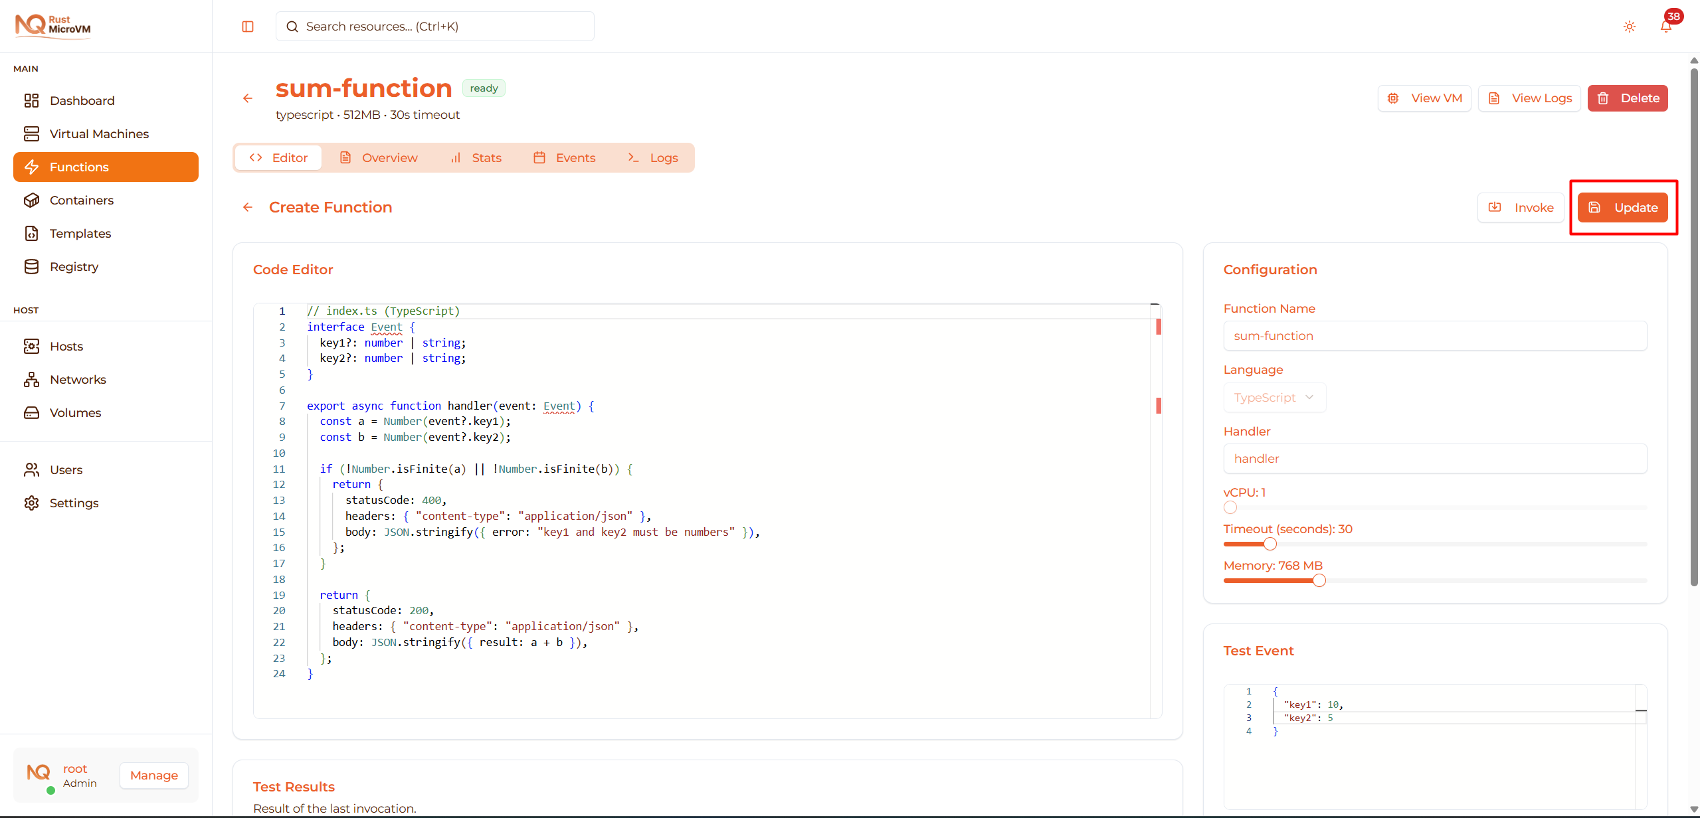Viewport: 1700px width, 818px height.
Task: Switch to the Stats tab
Action: [476, 157]
